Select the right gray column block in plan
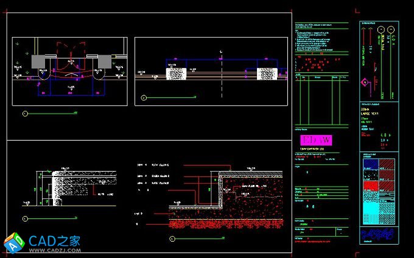 point(103,61)
